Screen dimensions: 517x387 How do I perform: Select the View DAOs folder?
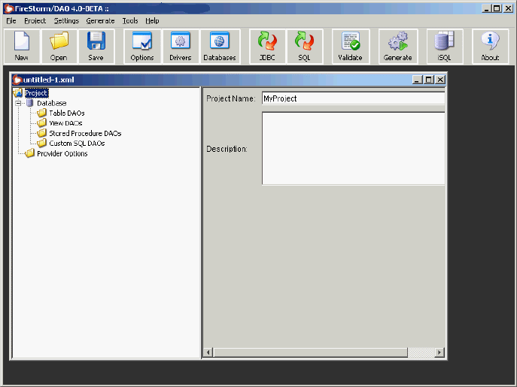[x=65, y=123]
